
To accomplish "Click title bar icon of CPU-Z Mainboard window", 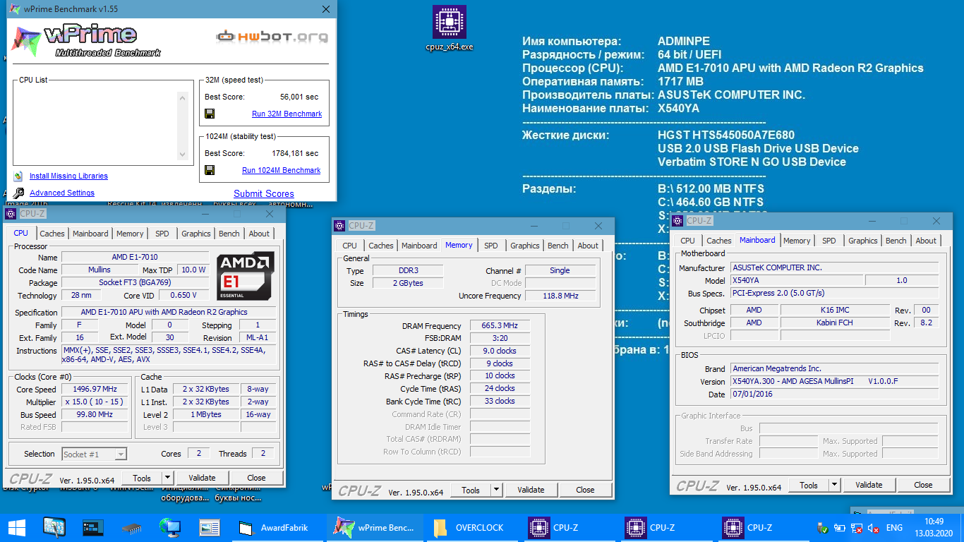I will click(678, 220).
